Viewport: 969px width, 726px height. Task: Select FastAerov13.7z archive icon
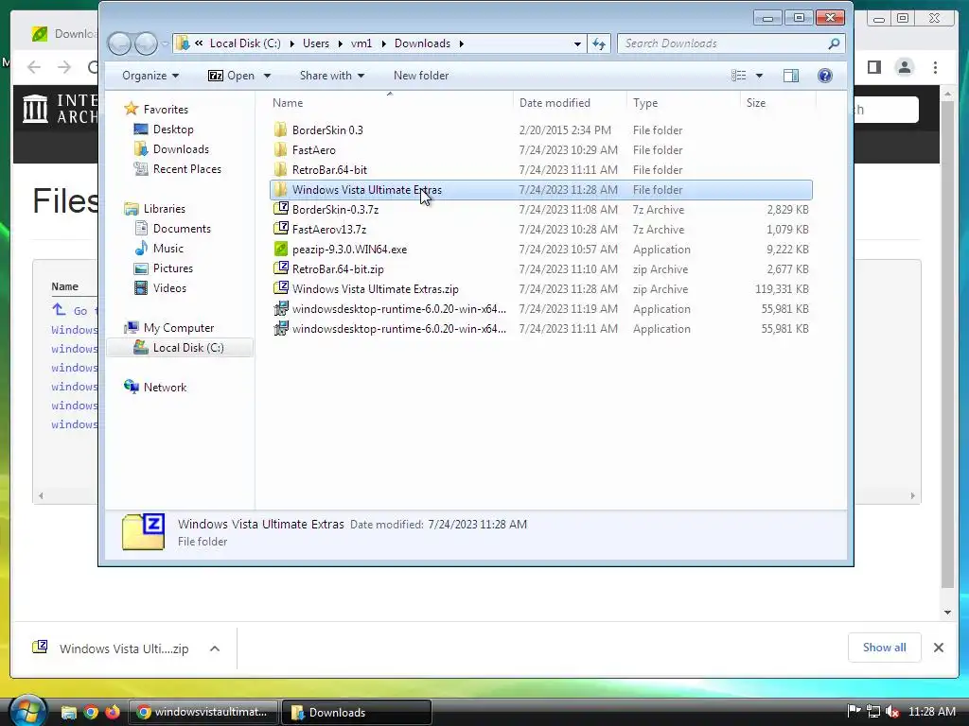[x=281, y=229]
